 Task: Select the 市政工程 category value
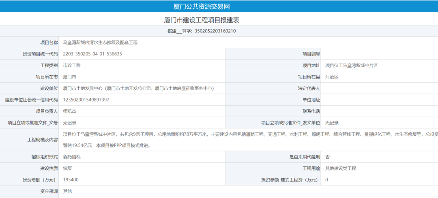pyautogui.click(x=72, y=65)
